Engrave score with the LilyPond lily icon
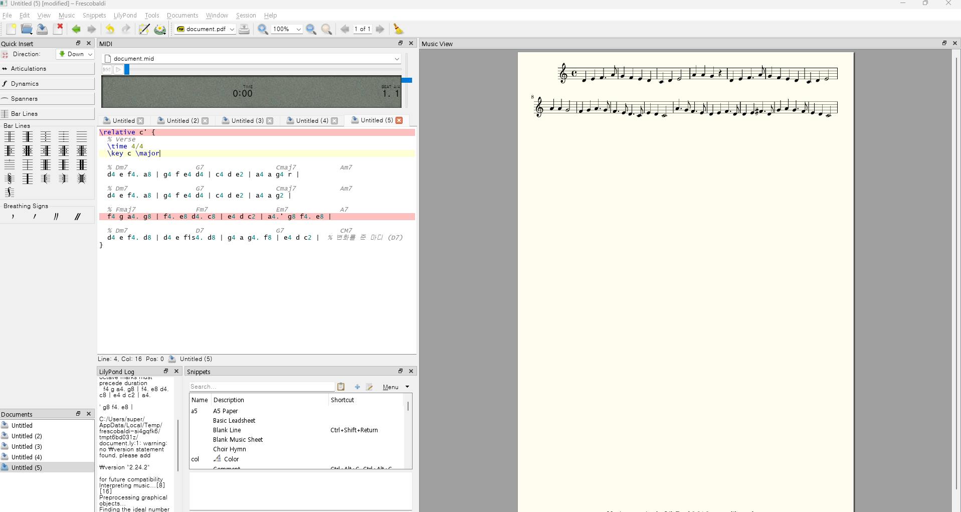The image size is (961, 512). (x=160, y=29)
